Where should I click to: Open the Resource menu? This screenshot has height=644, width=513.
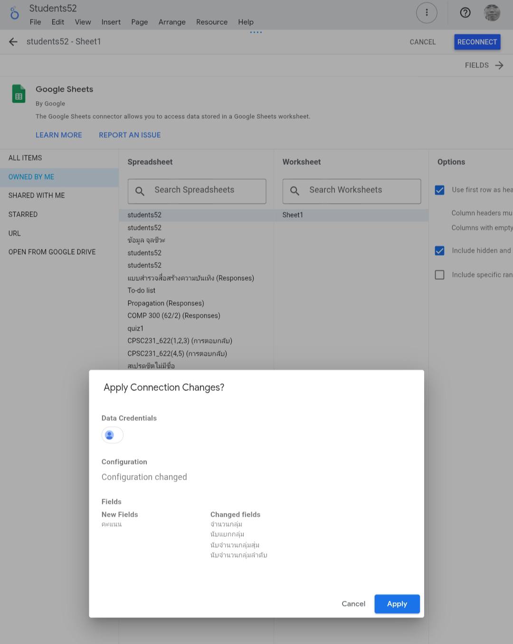211,22
